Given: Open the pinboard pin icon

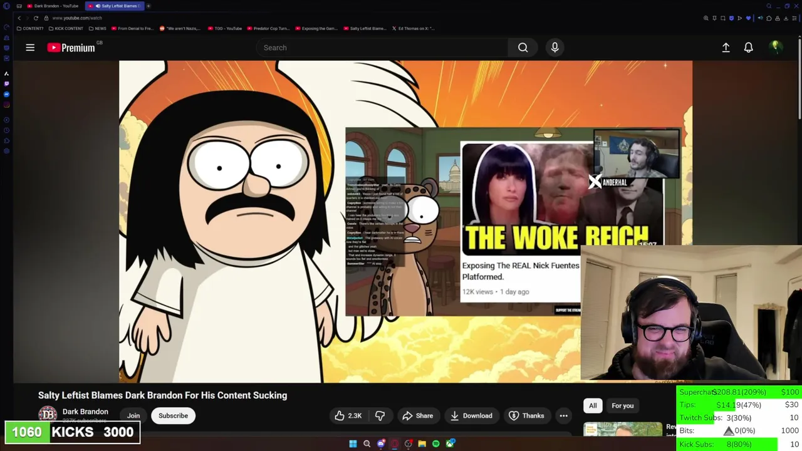Looking at the screenshot, I should point(715,18).
